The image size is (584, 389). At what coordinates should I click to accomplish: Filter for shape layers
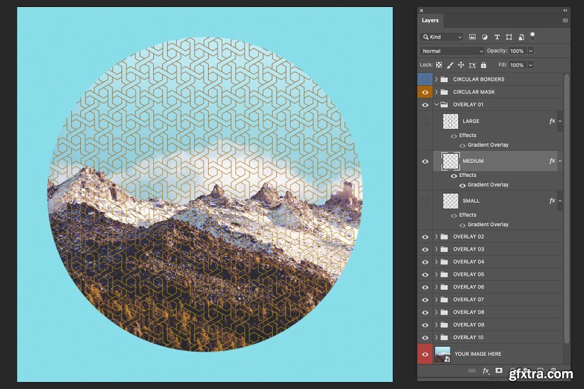[509, 37]
